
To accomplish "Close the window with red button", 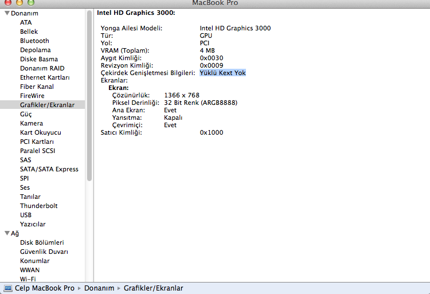I will (x=8, y=2).
